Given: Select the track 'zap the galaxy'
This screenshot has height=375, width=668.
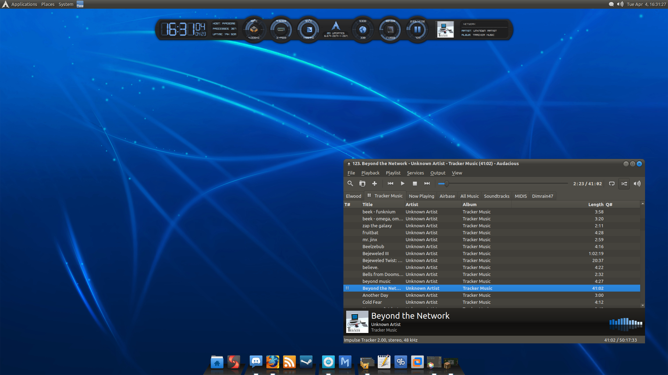Looking at the screenshot, I should pyautogui.click(x=492, y=226).
